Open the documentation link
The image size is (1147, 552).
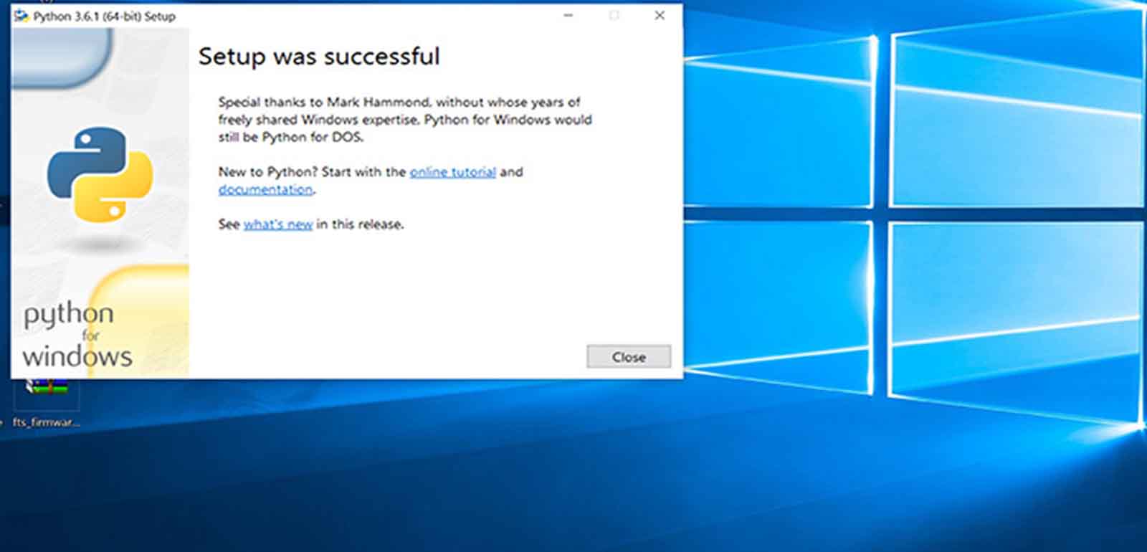coord(266,189)
